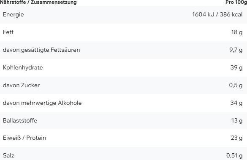Screen dimensions: 247x160
Task: Select the Eiweiß / Protein label
Action: click(24, 138)
